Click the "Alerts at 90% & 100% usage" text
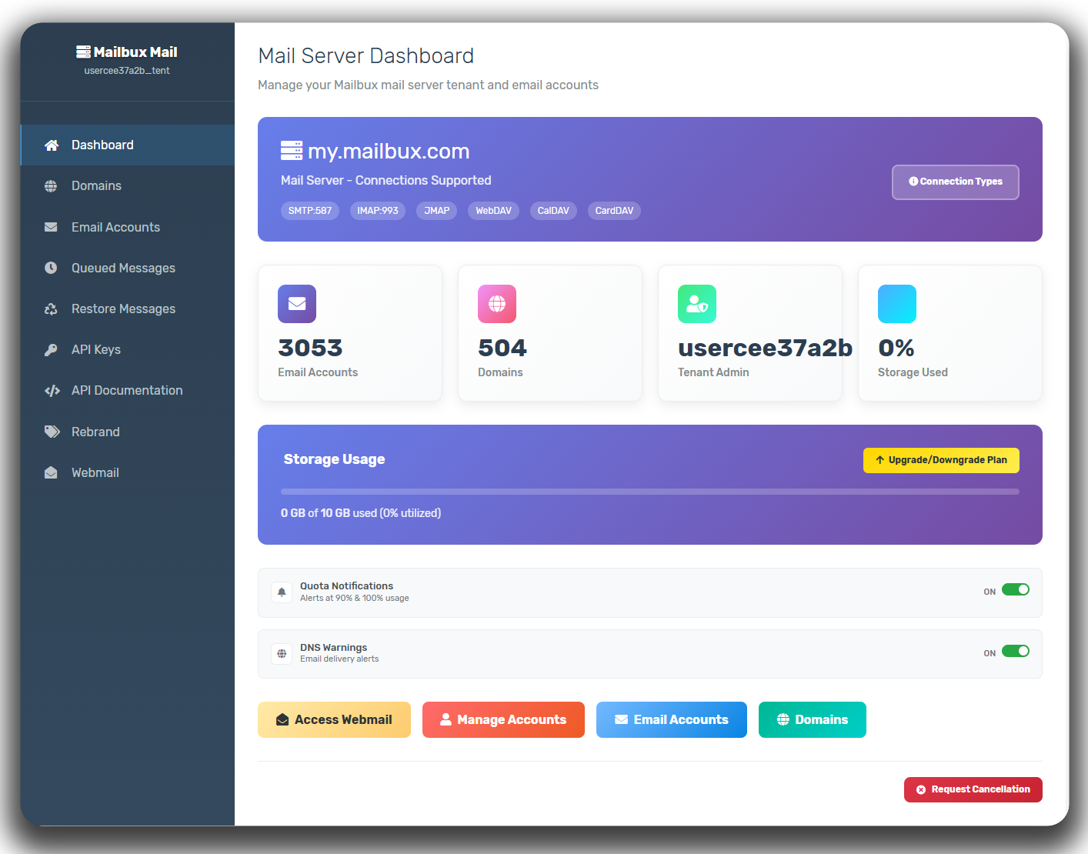The height and width of the screenshot is (854, 1088). click(x=355, y=599)
